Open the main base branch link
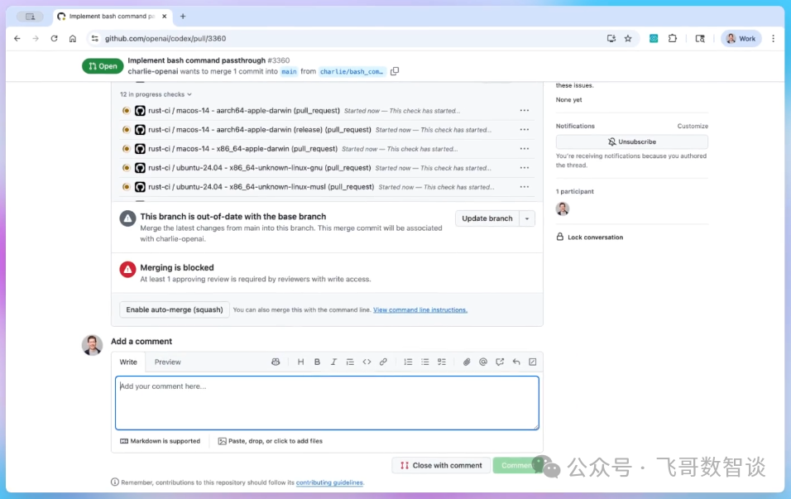The height and width of the screenshot is (499, 791). [x=289, y=72]
